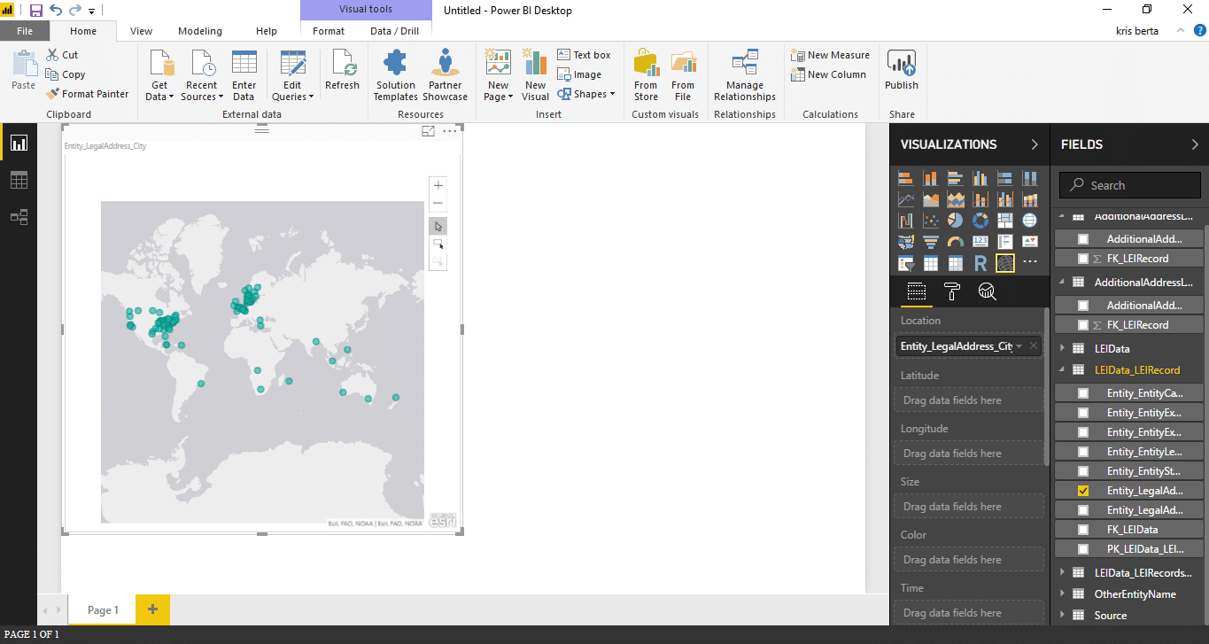Viewport: 1209px width, 644px height.
Task: Choose the treemap visual
Action: point(1005,221)
